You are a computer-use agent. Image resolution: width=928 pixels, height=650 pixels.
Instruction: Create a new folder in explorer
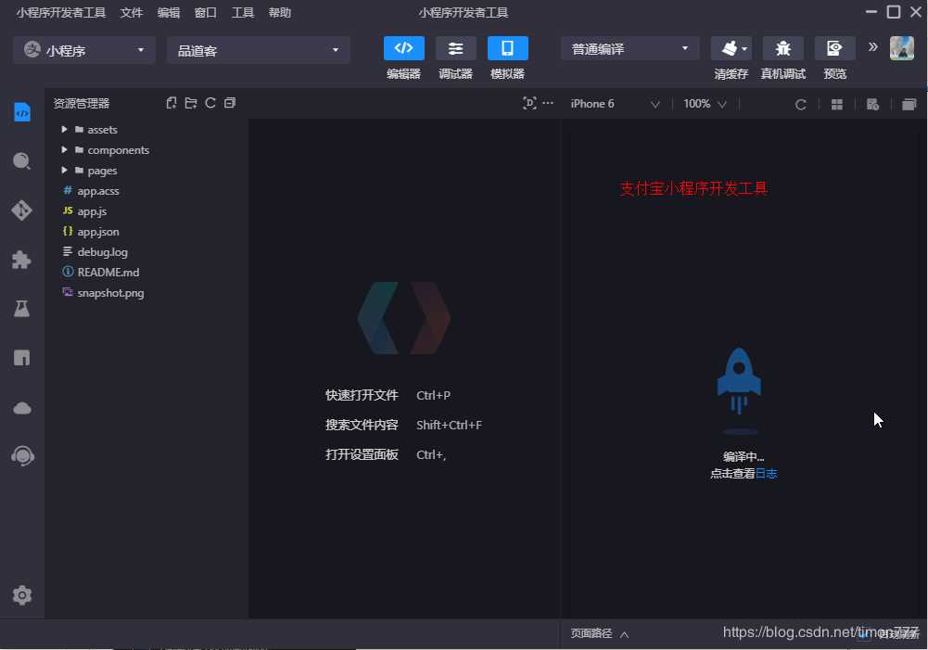click(x=191, y=103)
